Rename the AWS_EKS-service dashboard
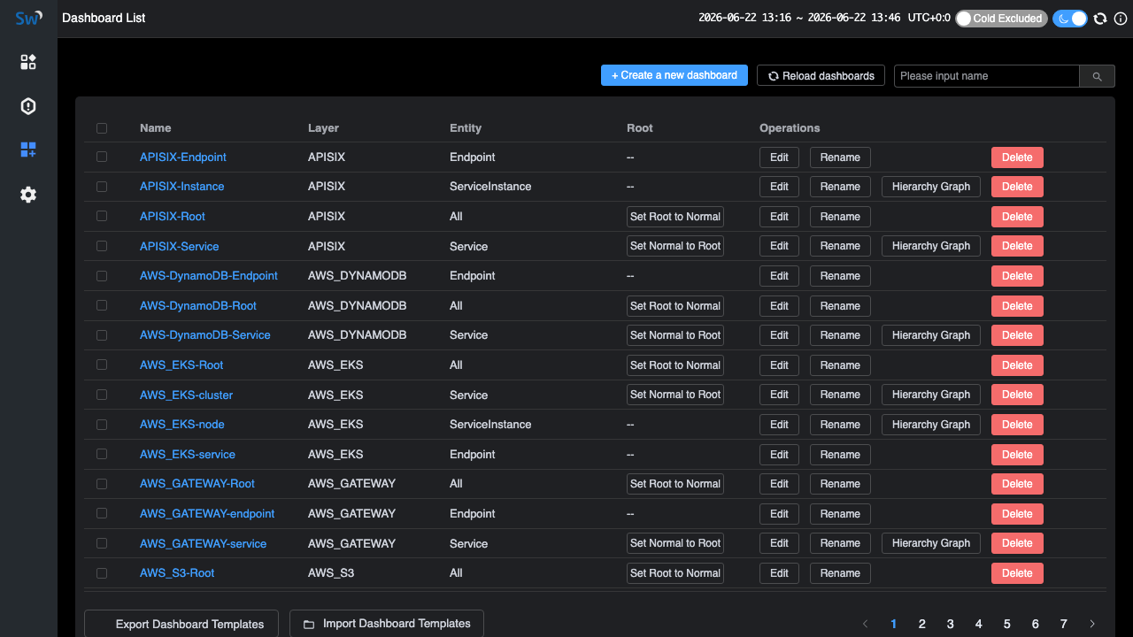Screen dimensions: 1133x637 tap(840, 455)
